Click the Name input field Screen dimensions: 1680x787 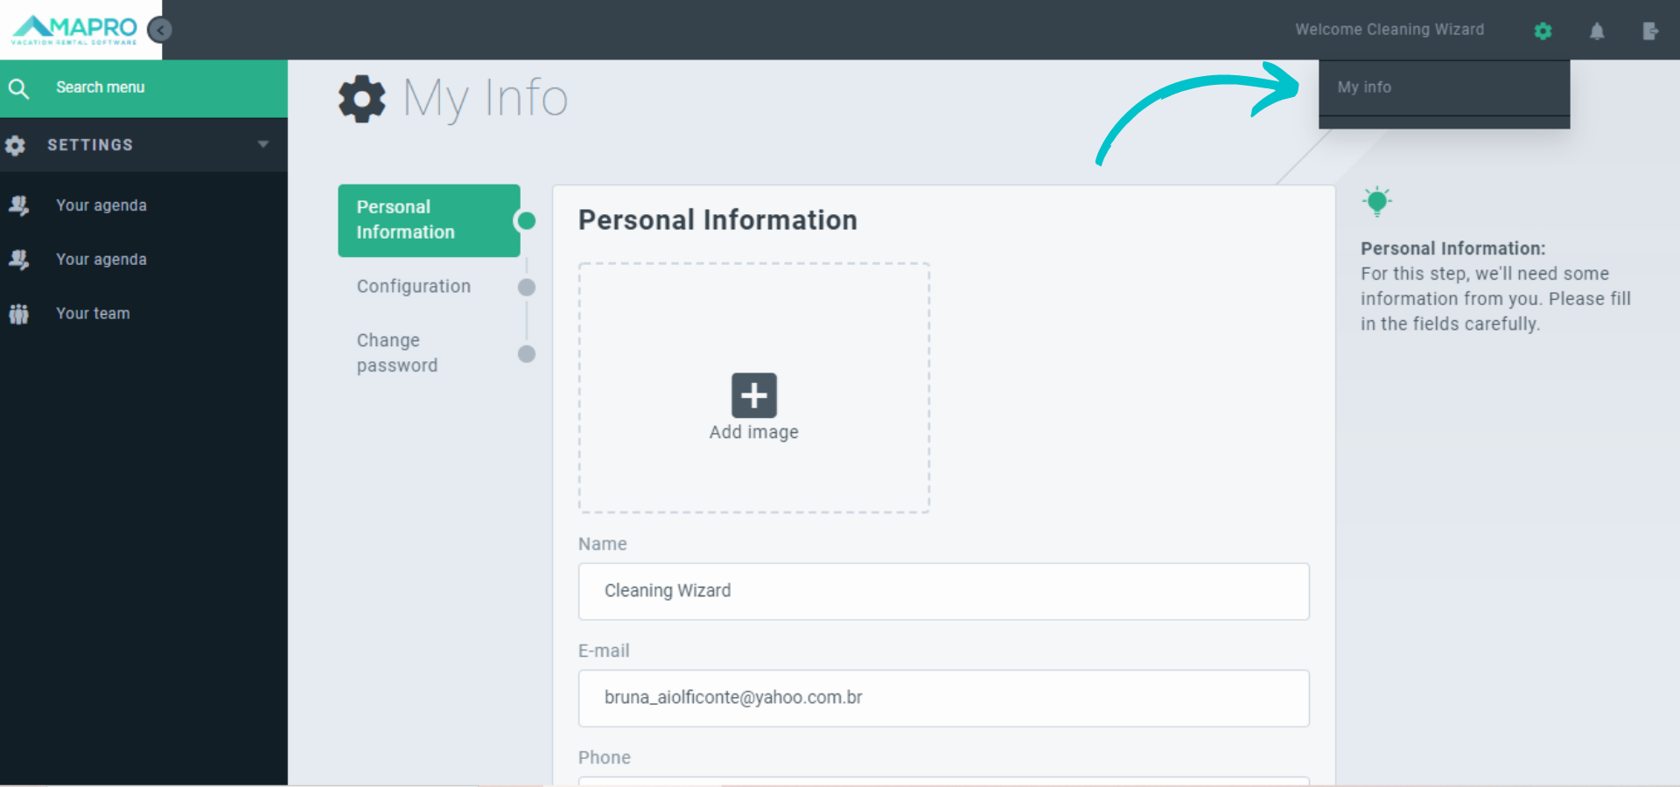point(943,592)
